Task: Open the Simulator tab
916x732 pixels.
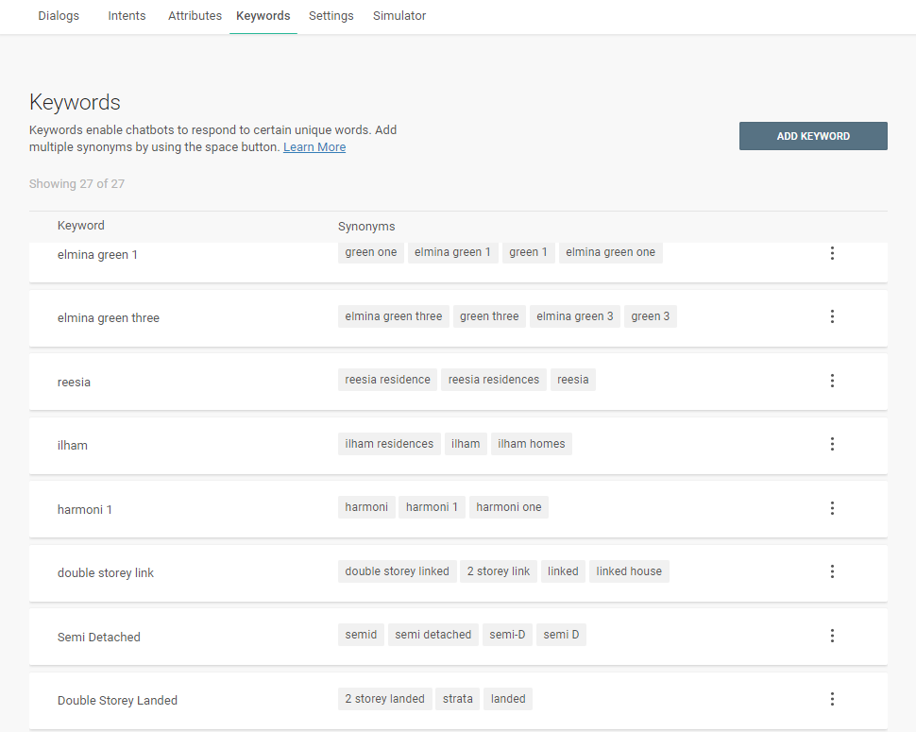Action: [x=399, y=16]
